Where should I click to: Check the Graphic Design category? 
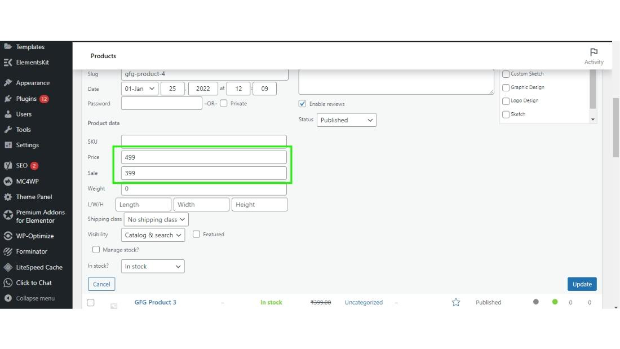pos(506,87)
